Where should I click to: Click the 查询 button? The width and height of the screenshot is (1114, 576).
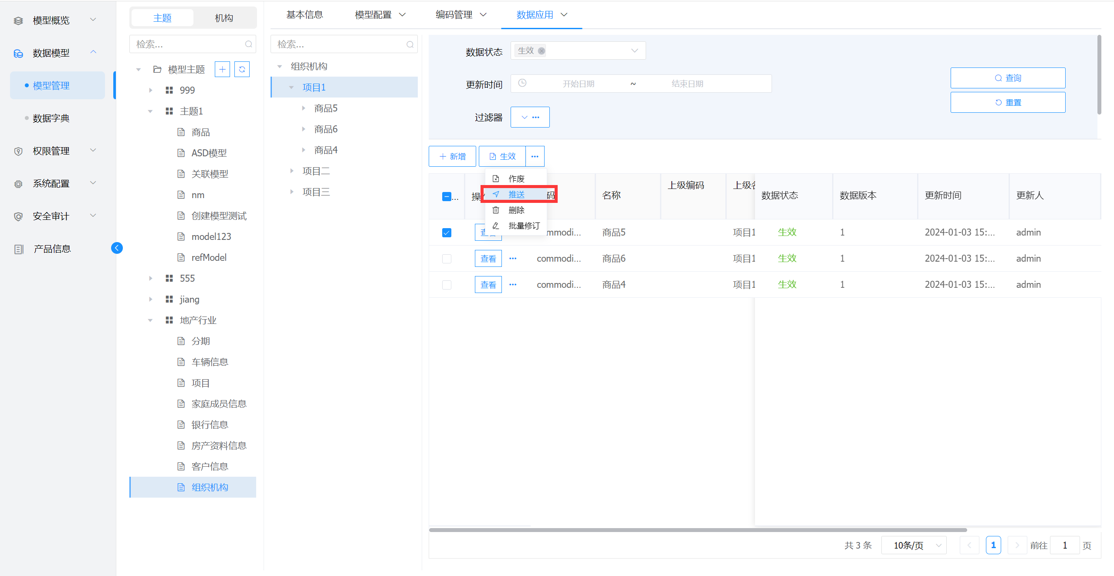(1007, 78)
